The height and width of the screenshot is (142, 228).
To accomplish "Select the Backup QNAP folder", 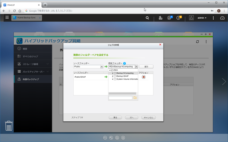I will [122, 76].
